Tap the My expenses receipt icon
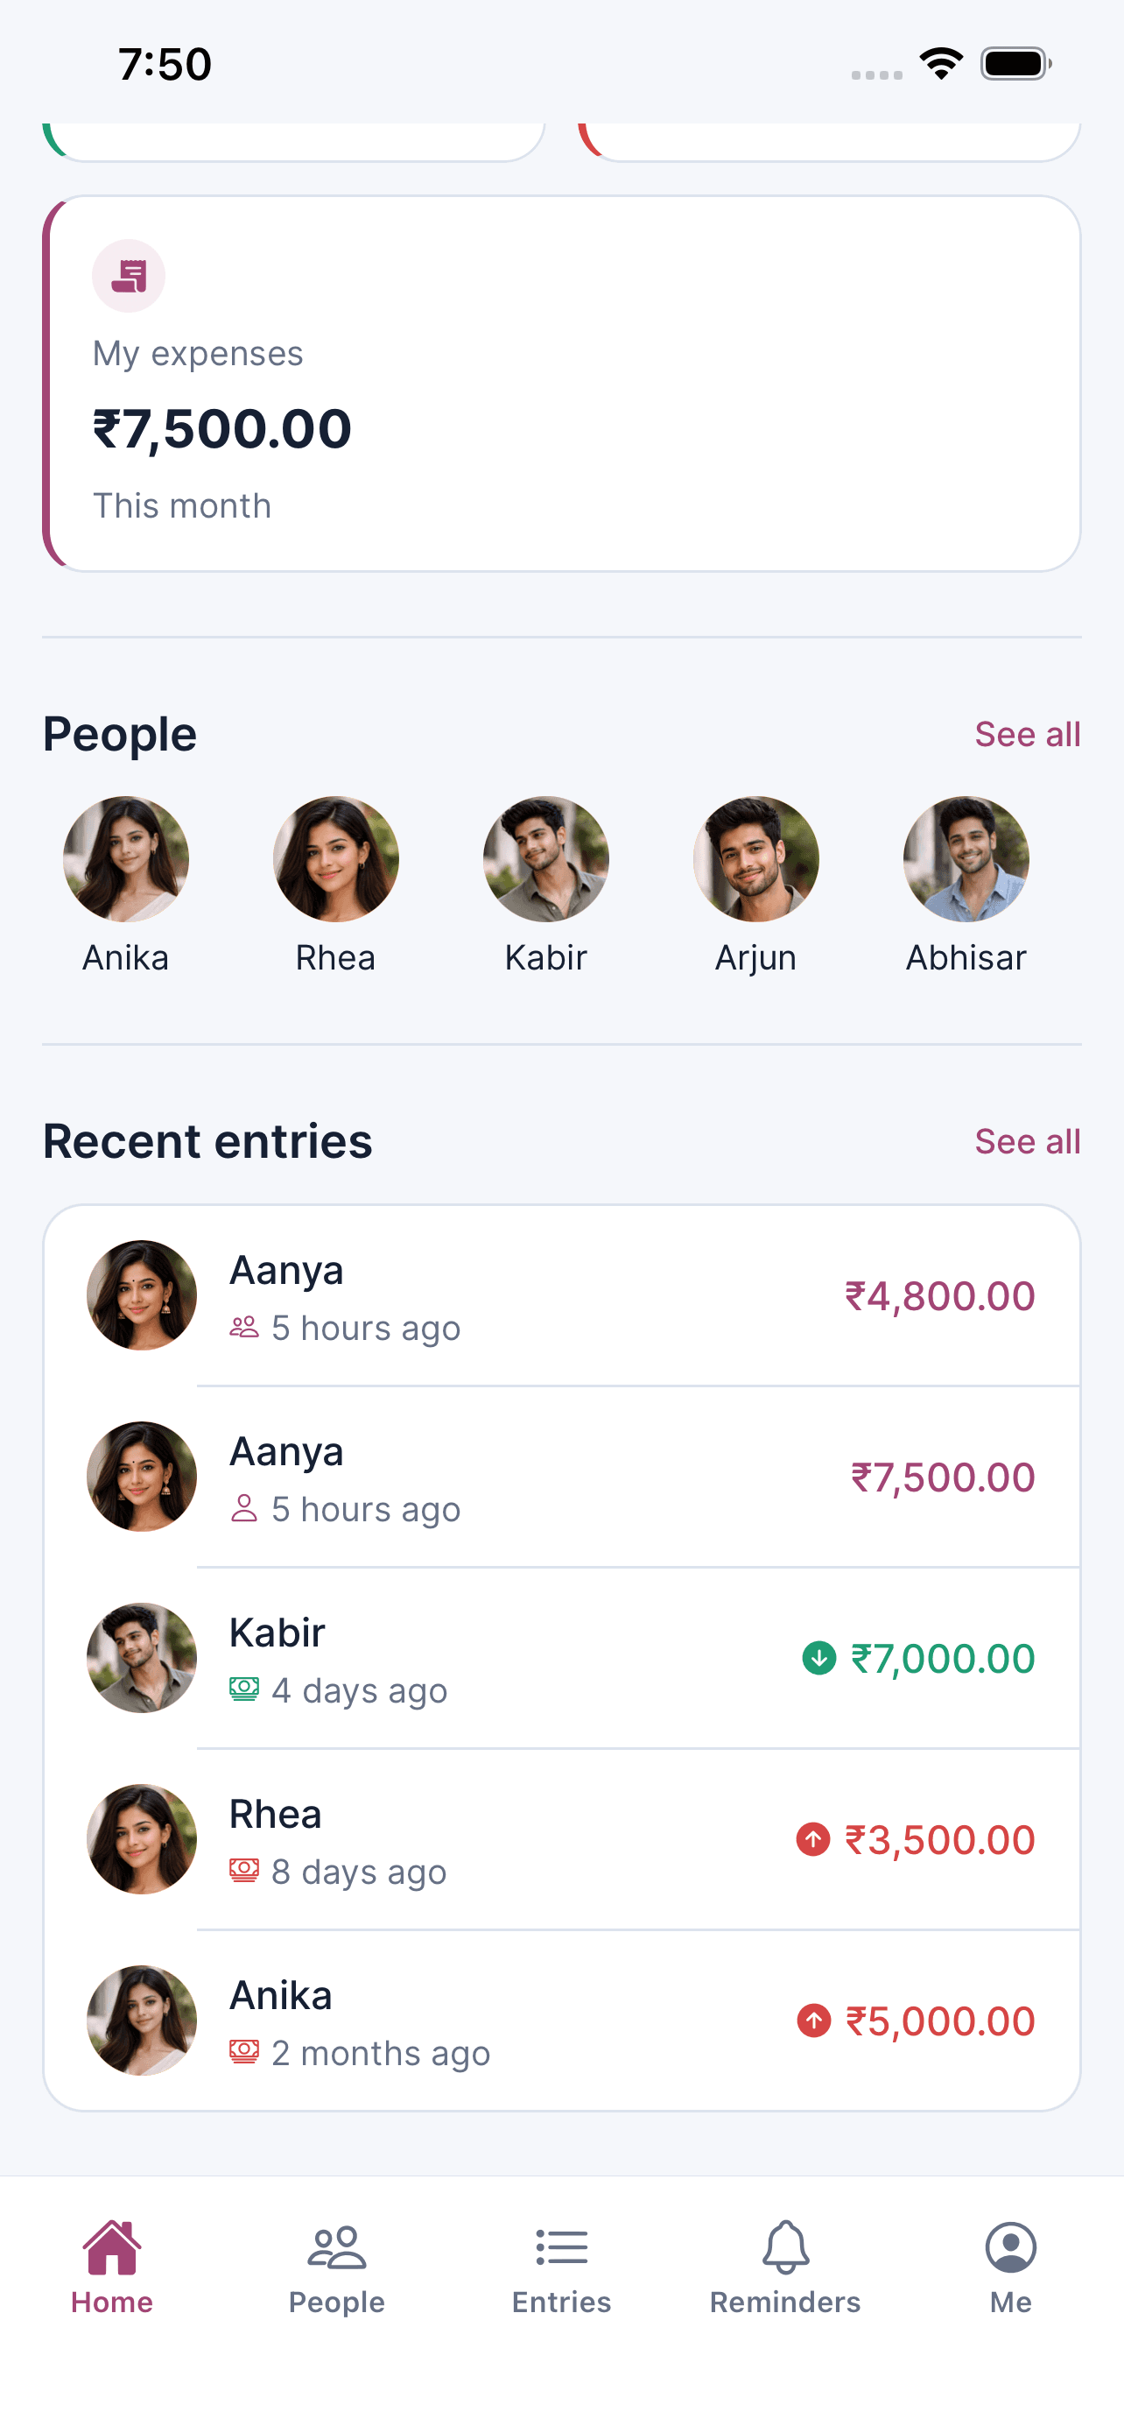Screen dimensions: 1124x2433 pos(129,276)
